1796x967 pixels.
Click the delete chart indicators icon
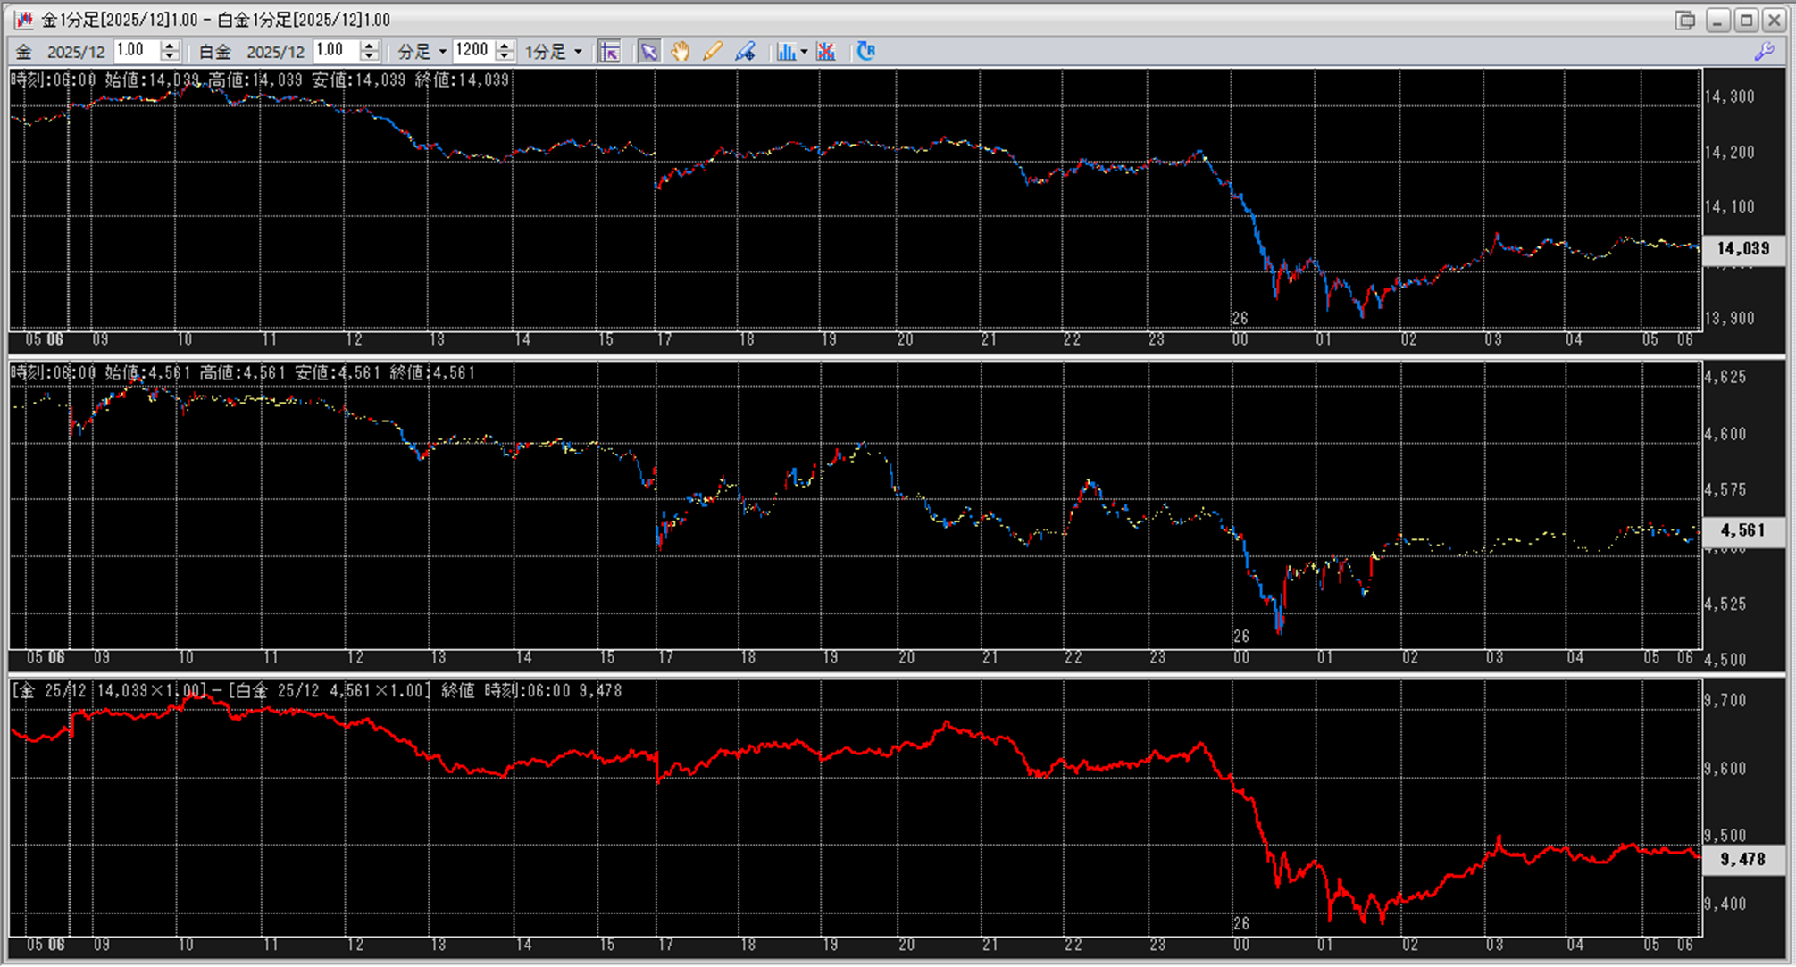826,52
